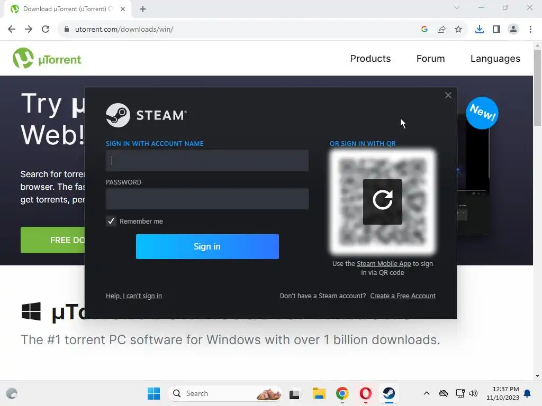The width and height of the screenshot is (542, 406).
Task: Open Opera from the taskbar
Action: 365,393
